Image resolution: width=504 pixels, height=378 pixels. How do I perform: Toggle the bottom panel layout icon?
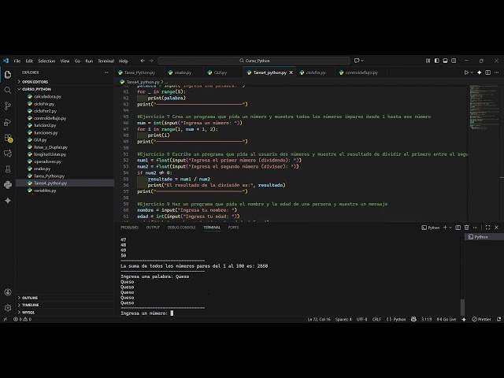click(x=445, y=61)
